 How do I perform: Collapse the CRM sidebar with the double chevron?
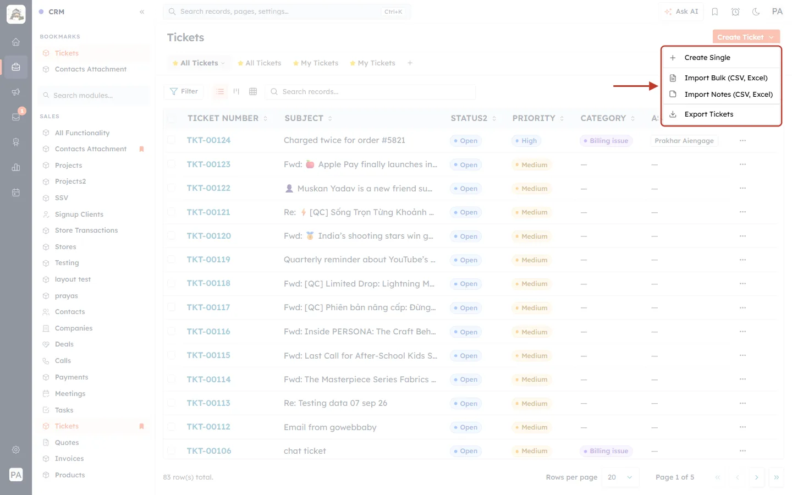click(x=142, y=12)
